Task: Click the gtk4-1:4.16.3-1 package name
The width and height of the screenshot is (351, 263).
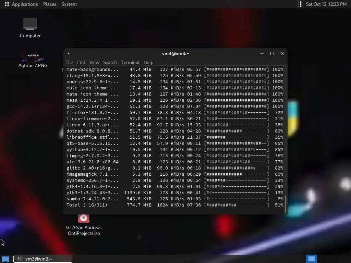Action: (x=92, y=187)
